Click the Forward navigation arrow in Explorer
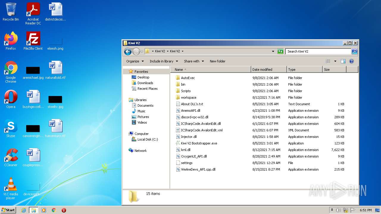 pyautogui.click(x=136, y=51)
